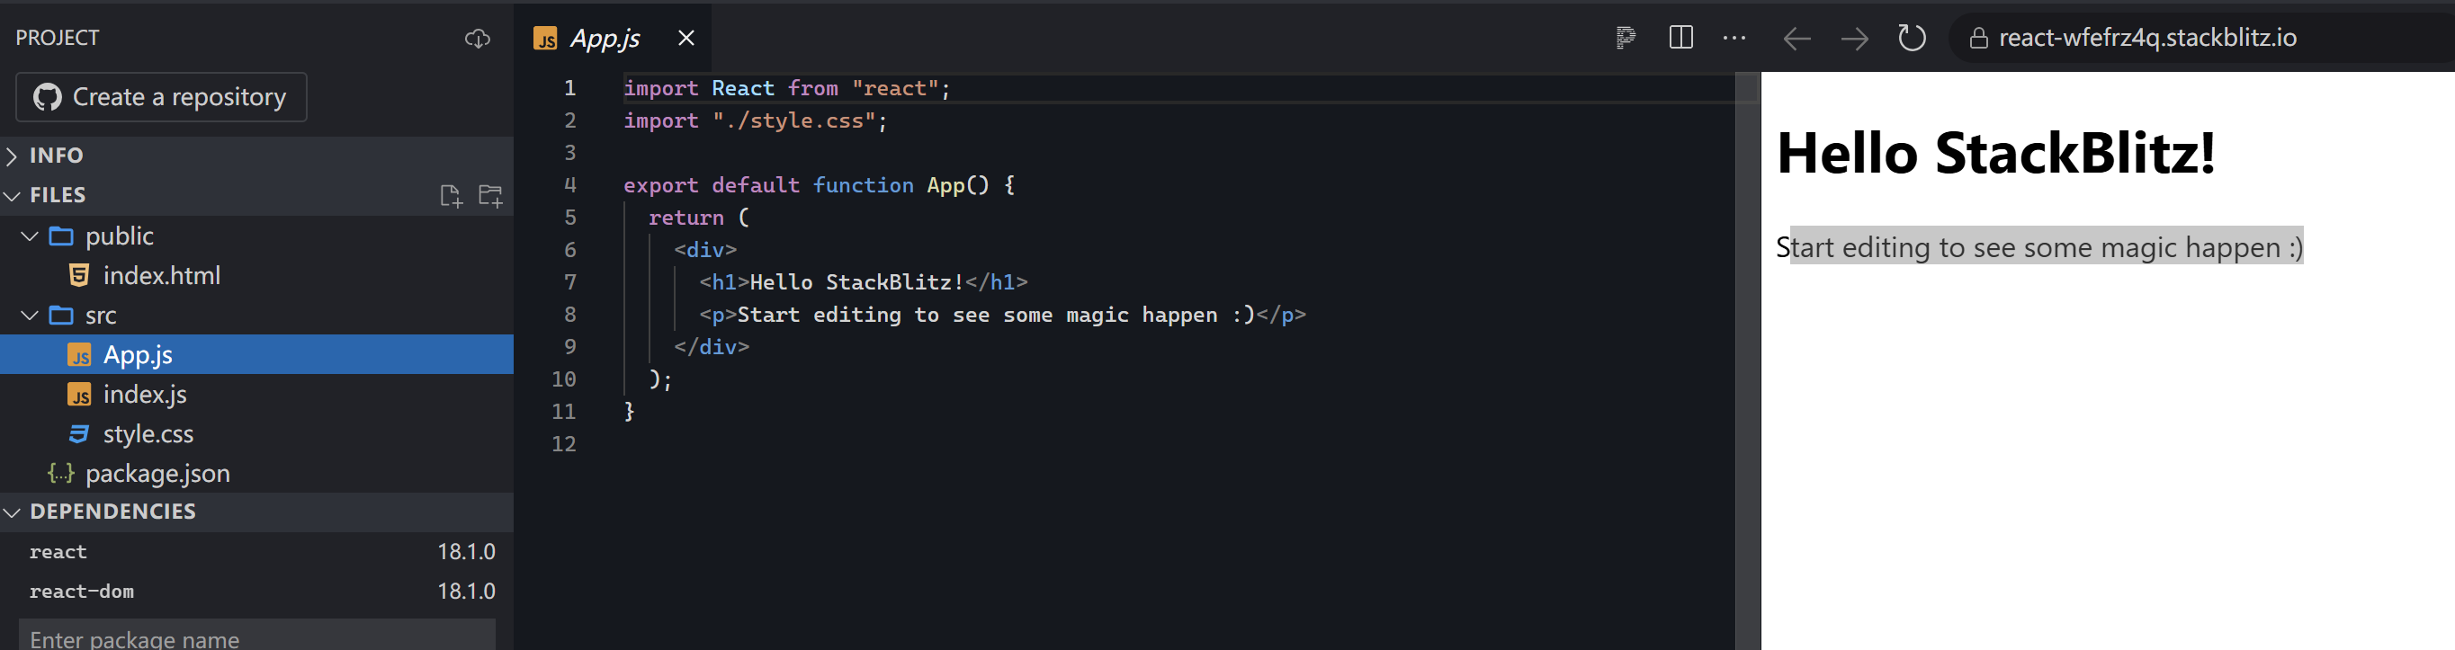The width and height of the screenshot is (2455, 650).
Task: Close the App.js tab
Action: [x=685, y=38]
